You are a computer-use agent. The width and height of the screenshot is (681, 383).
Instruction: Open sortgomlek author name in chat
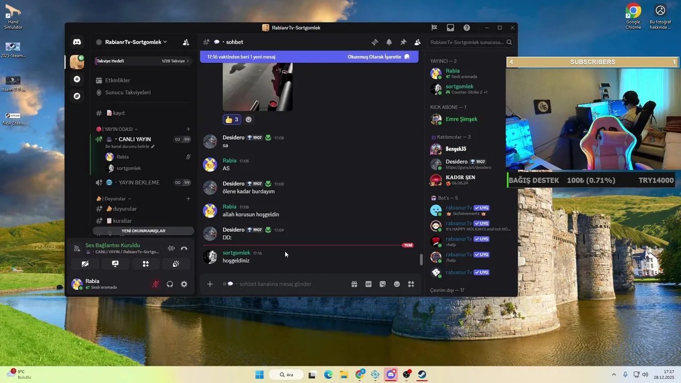point(236,253)
